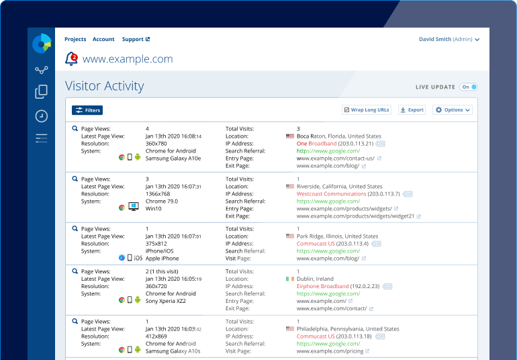Image resolution: width=517 pixels, height=360 pixels.
Task: Click the Visitor Activity heading
Action: click(105, 86)
